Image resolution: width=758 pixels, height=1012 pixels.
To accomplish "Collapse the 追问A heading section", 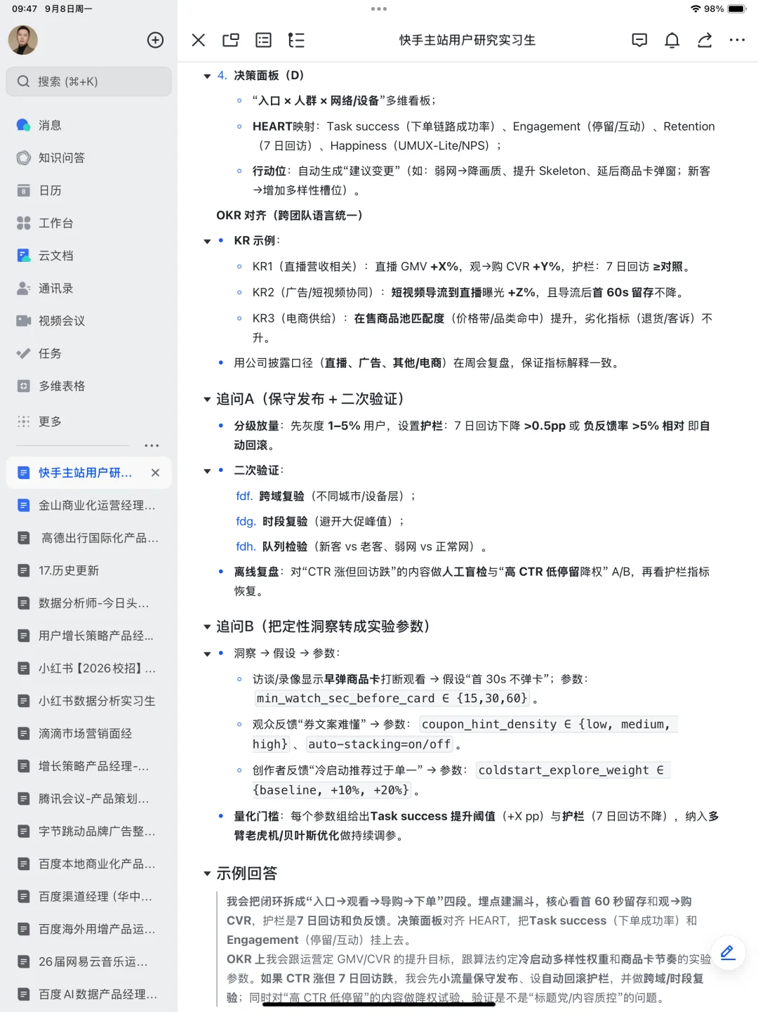I will click(207, 400).
